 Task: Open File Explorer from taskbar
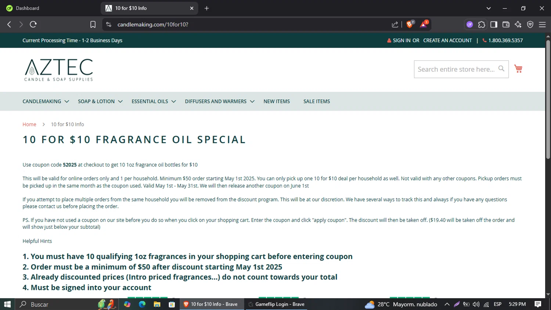click(x=157, y=304)
